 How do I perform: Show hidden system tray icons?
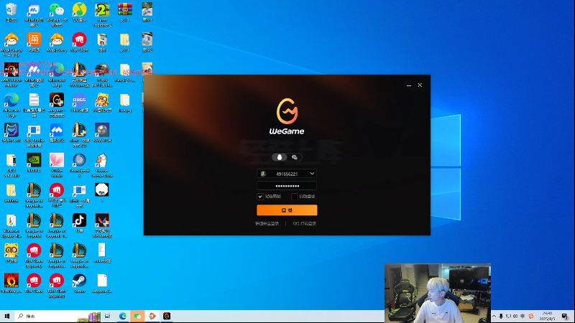coord(494,316)
